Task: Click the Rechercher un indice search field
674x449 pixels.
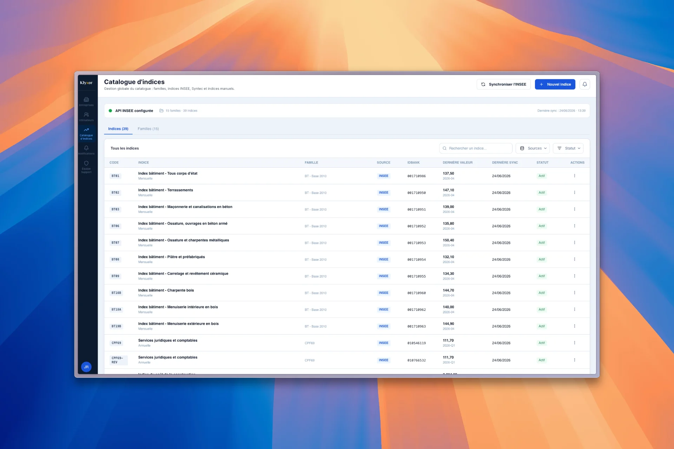Action: coord(476,148)
